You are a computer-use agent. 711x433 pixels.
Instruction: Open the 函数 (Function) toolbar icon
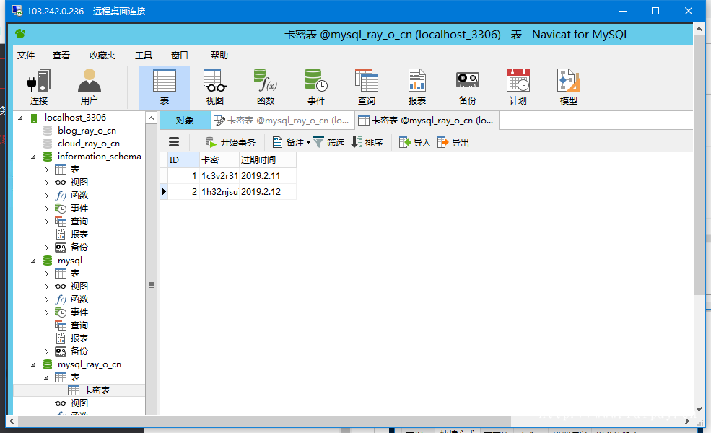point(265,87)
